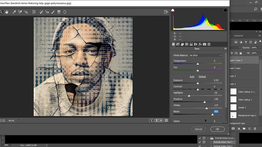Click the Auto tone link

pyautogui.click(x=192, y=77)
